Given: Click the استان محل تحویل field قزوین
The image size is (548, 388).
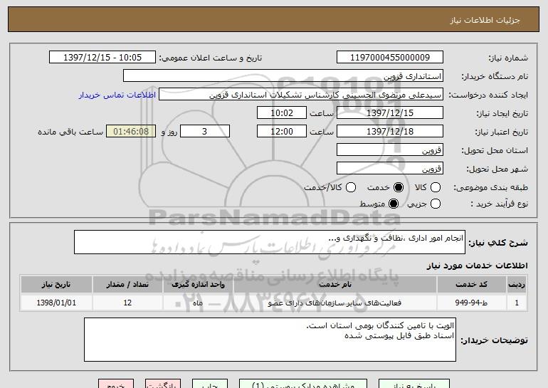Looking at the screenshot, I should [x=390, y=150].
